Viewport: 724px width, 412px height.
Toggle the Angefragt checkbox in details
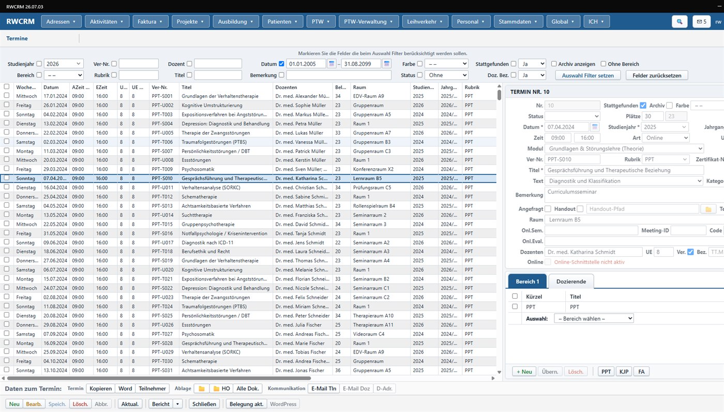548,209
